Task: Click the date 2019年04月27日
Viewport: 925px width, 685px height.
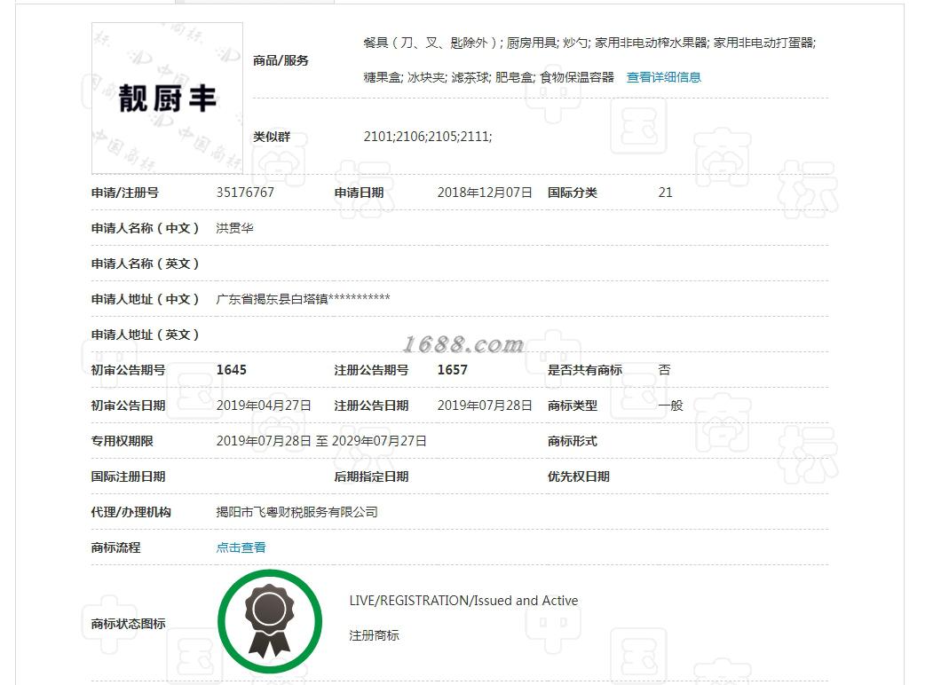Action: coord(263,405)
